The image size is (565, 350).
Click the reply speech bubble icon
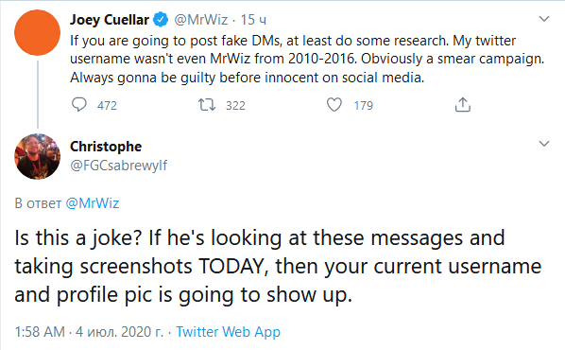[79, 105]
